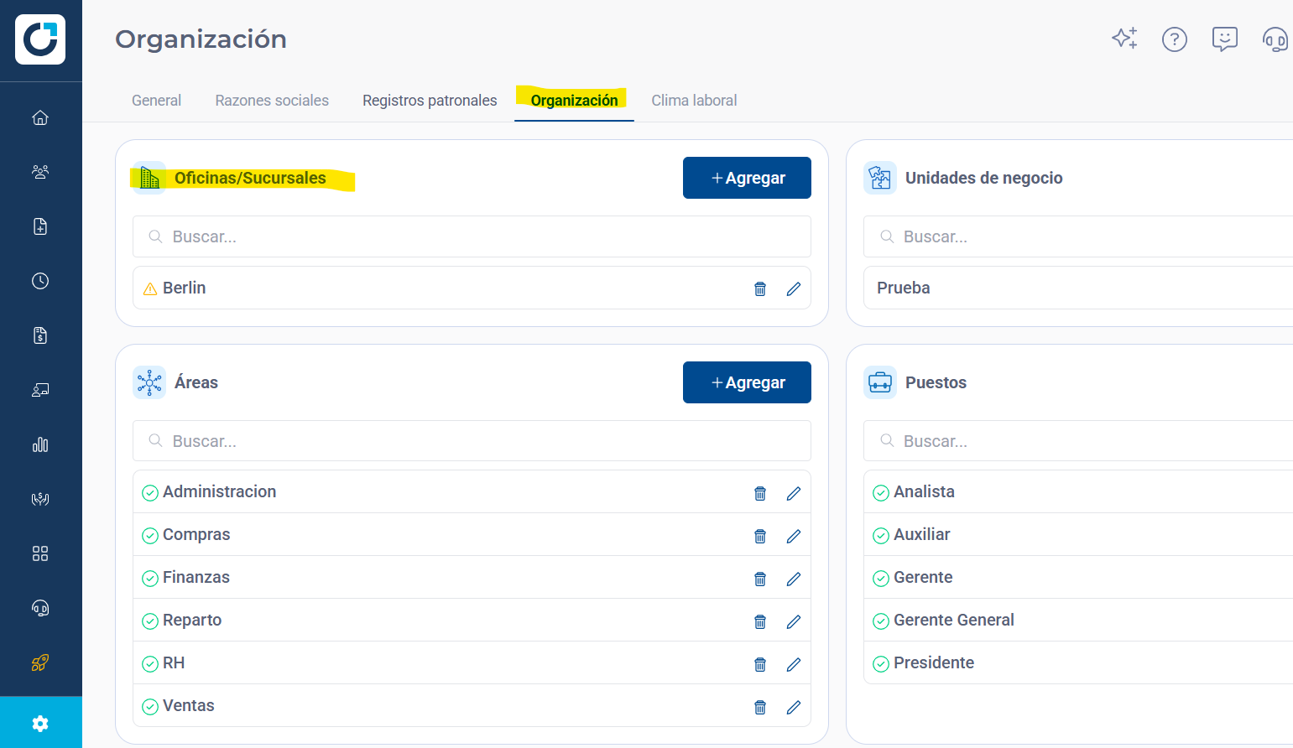Delete the Administracion area
1293x748 pixels.
[760, 493]
